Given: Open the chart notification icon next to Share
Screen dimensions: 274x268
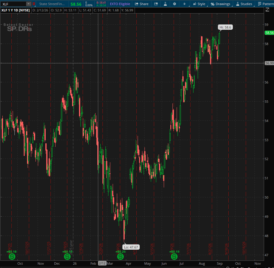Looking at the screenshot, I should pyautogui.click(x=156, y=4).
